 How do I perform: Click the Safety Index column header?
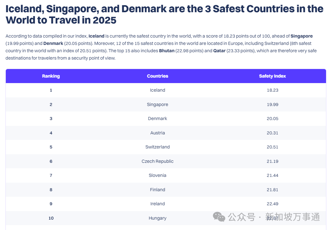[x=272, y=76]
